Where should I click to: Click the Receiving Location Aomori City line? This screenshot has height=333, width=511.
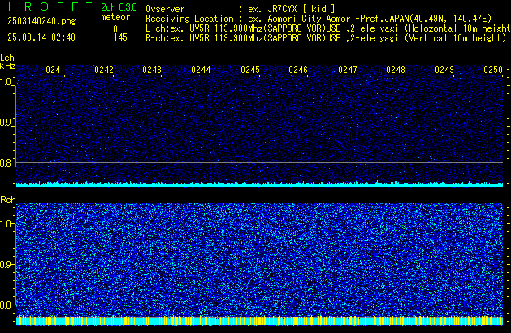318,19
